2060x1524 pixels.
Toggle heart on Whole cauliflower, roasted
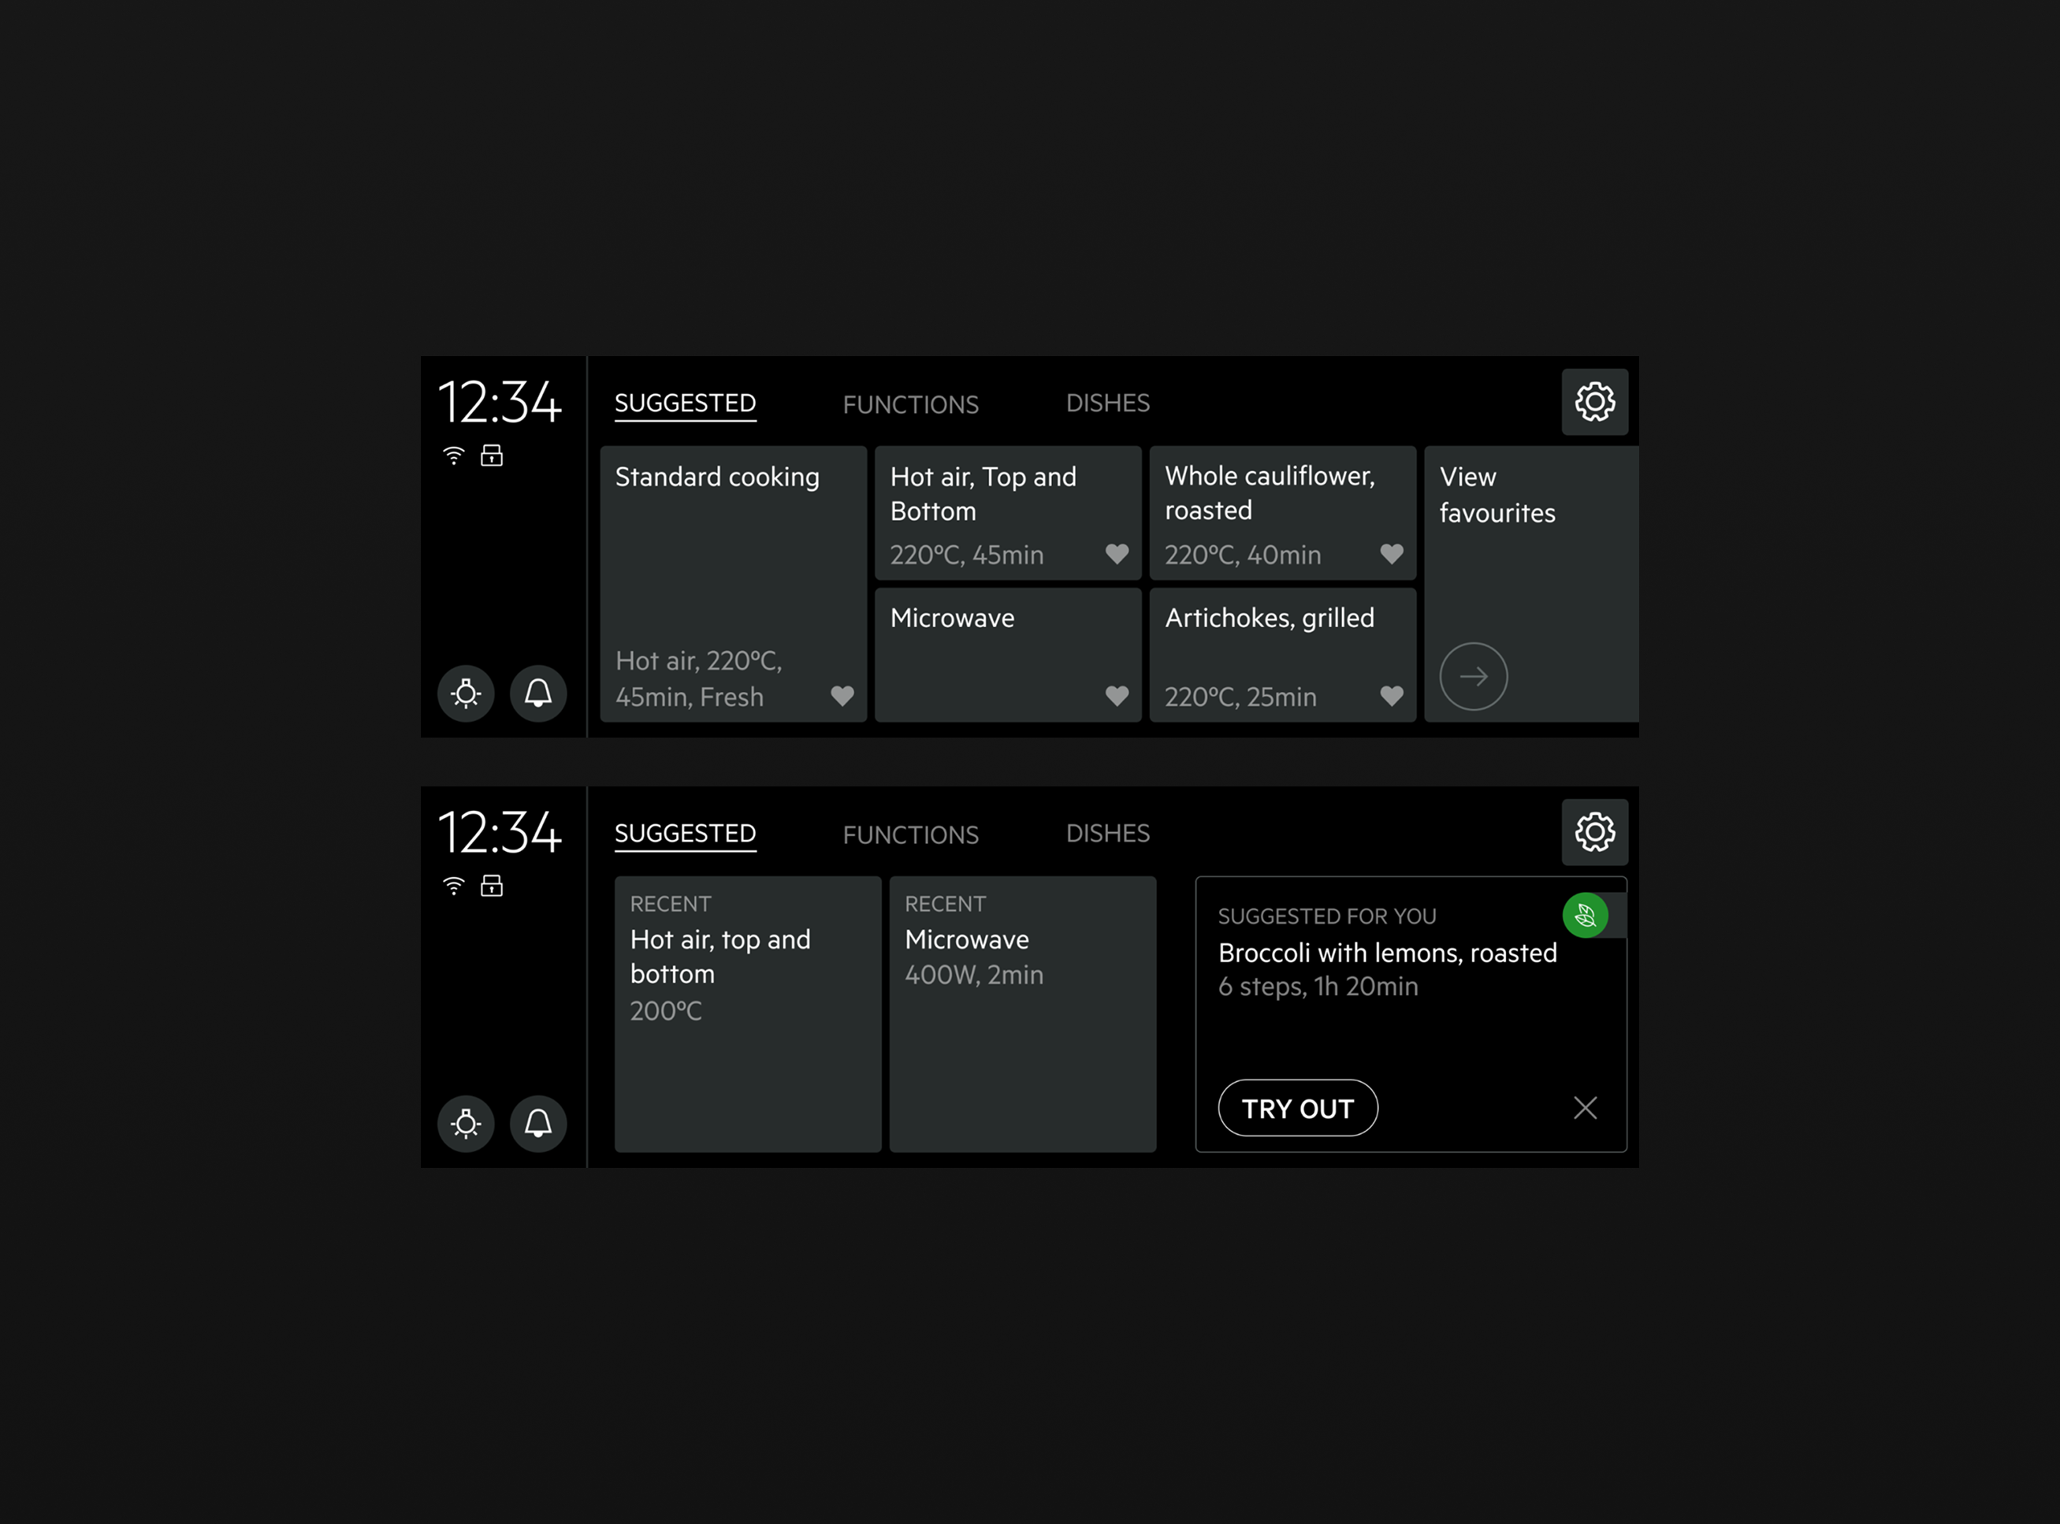pos(1392,553)
